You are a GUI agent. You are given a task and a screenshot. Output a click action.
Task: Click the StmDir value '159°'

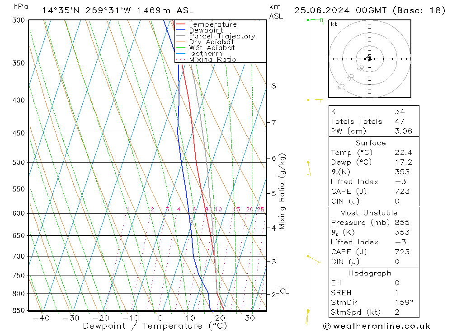click(x=404, y=303)
